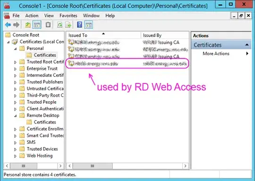Click the Export List toolbar icon
Viewport: 255px width, 181px height.
(x=68, y=25)
